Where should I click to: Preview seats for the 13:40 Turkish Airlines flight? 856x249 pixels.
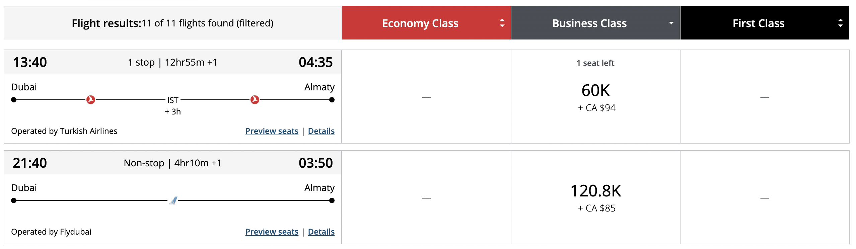pos(272,131)
